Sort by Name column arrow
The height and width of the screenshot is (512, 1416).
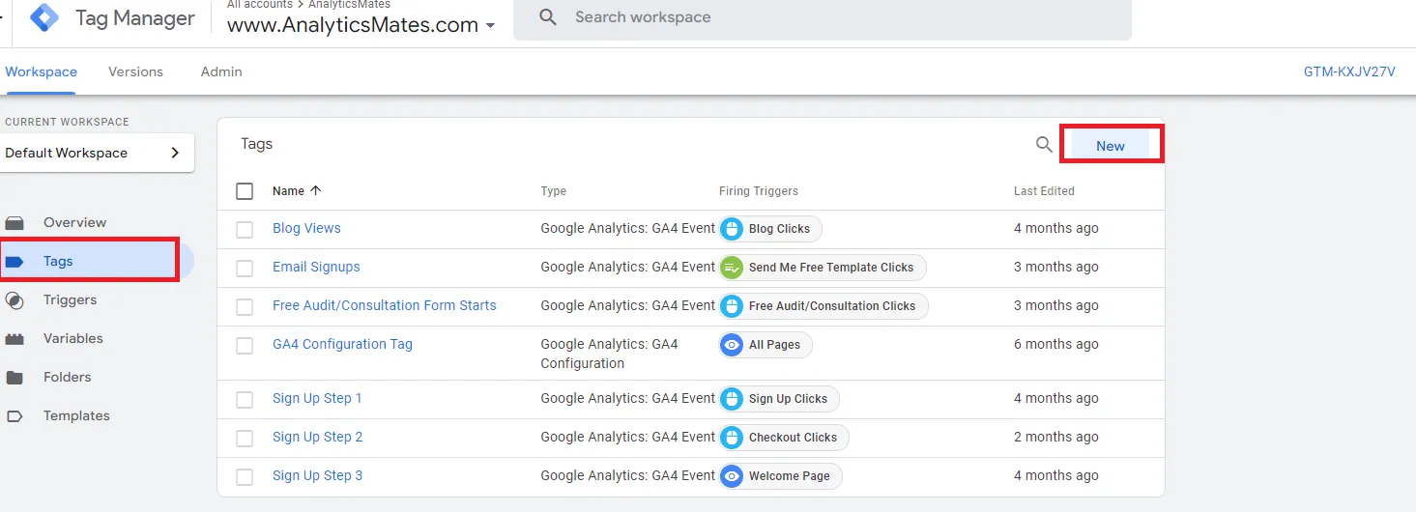coord(316,191)
